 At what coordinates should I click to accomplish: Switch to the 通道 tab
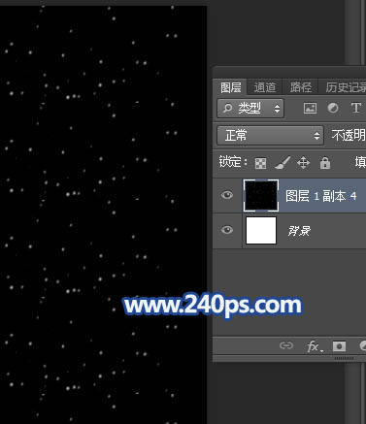pyautogui.click(x=265, y=87)
